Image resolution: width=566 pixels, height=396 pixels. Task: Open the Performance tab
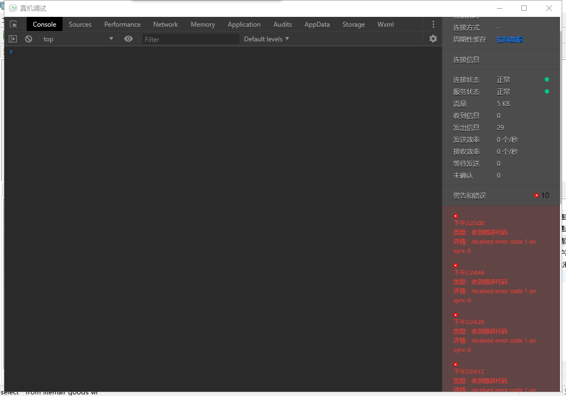point(122,24)
